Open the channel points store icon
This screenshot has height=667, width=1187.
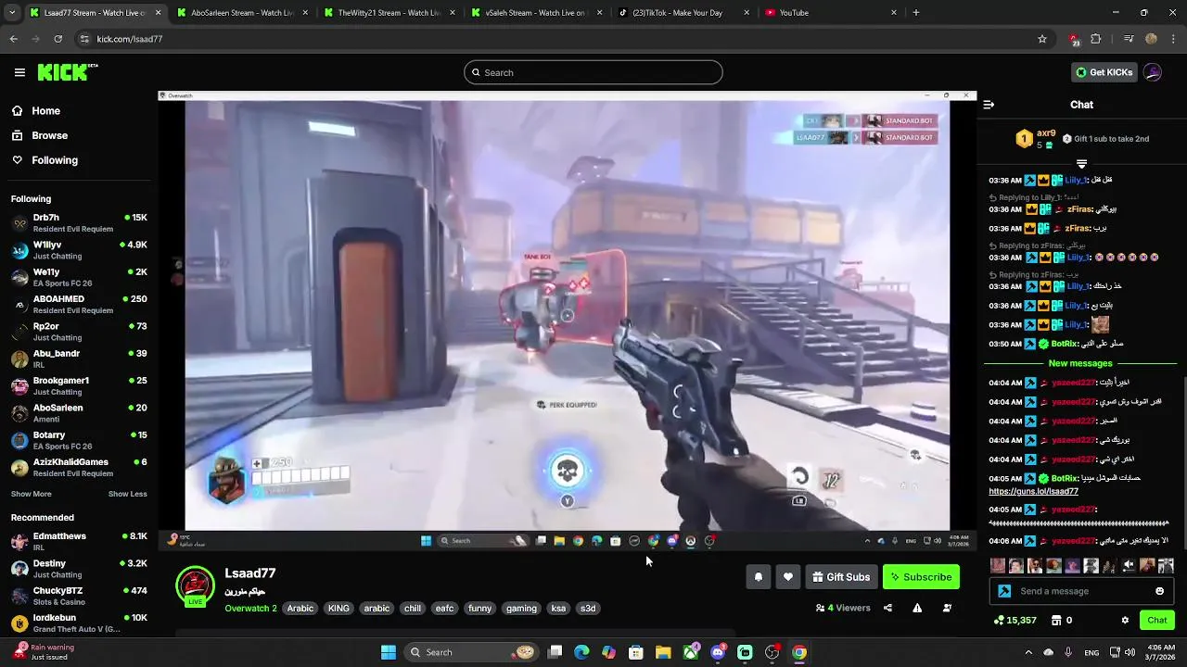1056,621
